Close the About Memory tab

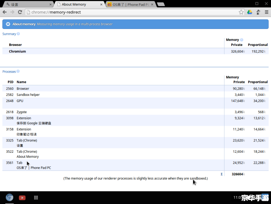101,5
